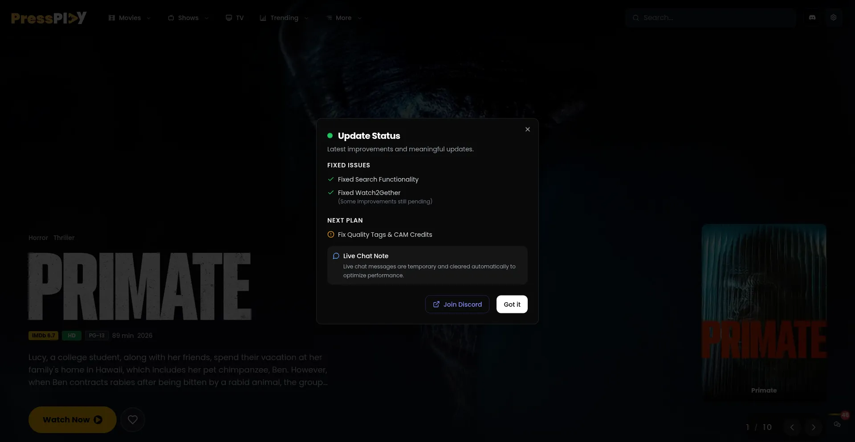Click the Fixed Search Functionality checkmark
Viewport: 855px width, 442px height.
[x=331, y=179]
